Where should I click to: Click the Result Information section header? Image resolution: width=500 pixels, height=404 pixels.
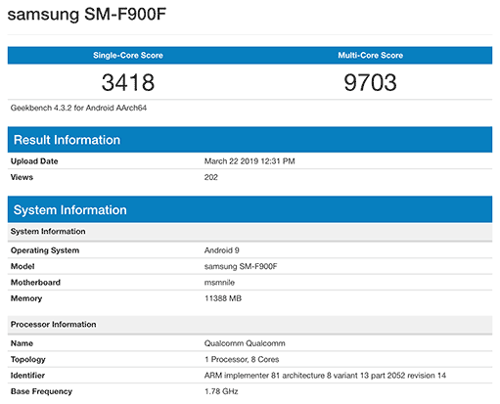(x=250, y=140)
